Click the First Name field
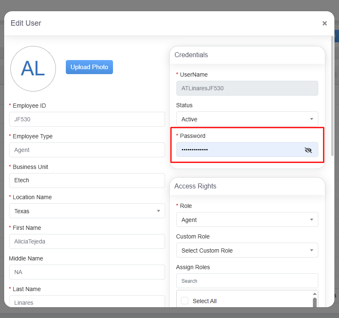The height and width of the screenshot is (318, 339). [x=87, y=241]
